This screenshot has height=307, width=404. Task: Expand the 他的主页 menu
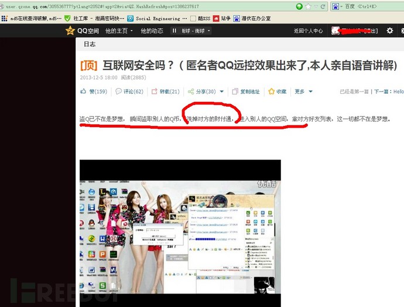pyautogui.click(x=119, y=31)
